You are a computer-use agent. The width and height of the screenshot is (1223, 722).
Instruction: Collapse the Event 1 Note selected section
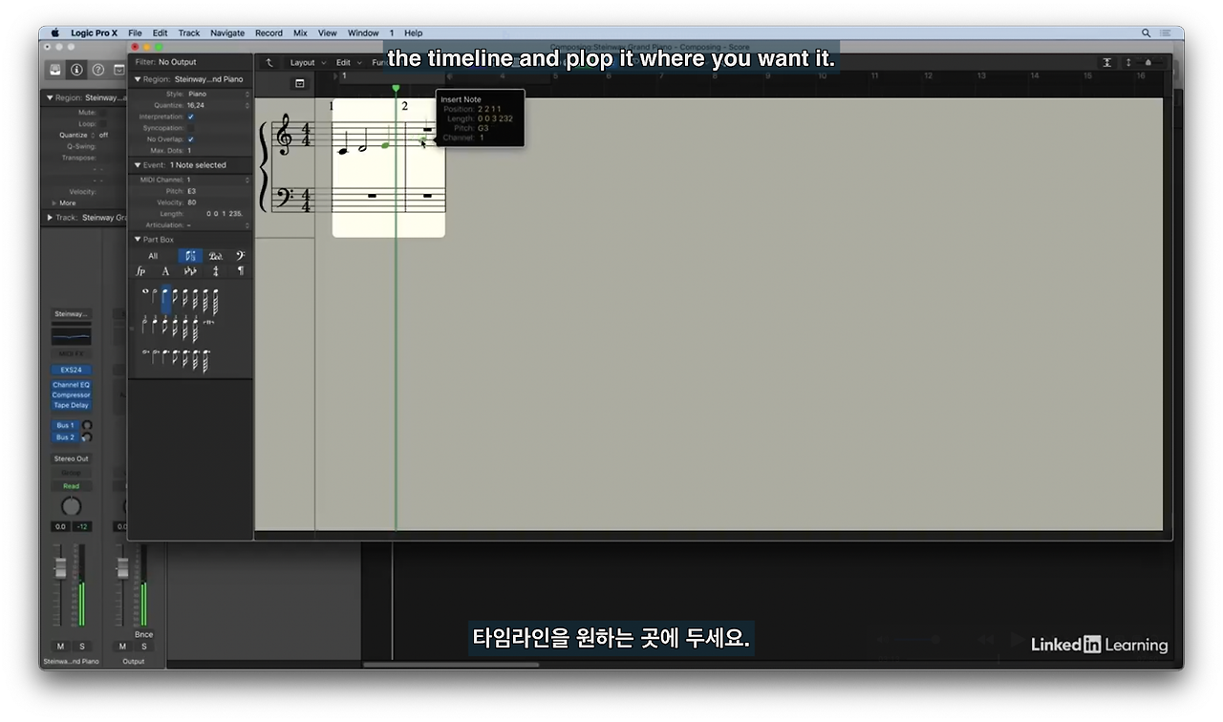138,165
